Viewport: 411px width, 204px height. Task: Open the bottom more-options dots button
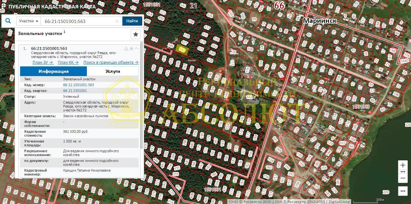click(x=403, y=191)
